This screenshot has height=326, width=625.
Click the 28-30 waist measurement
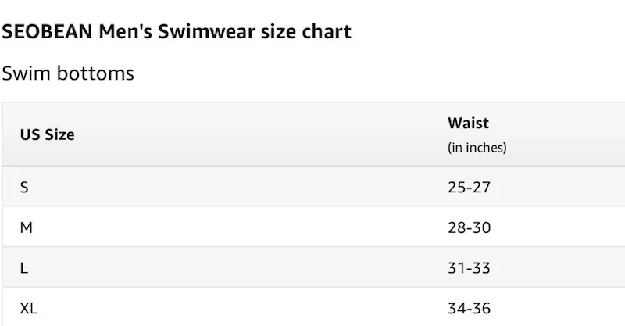click(469, 227)
